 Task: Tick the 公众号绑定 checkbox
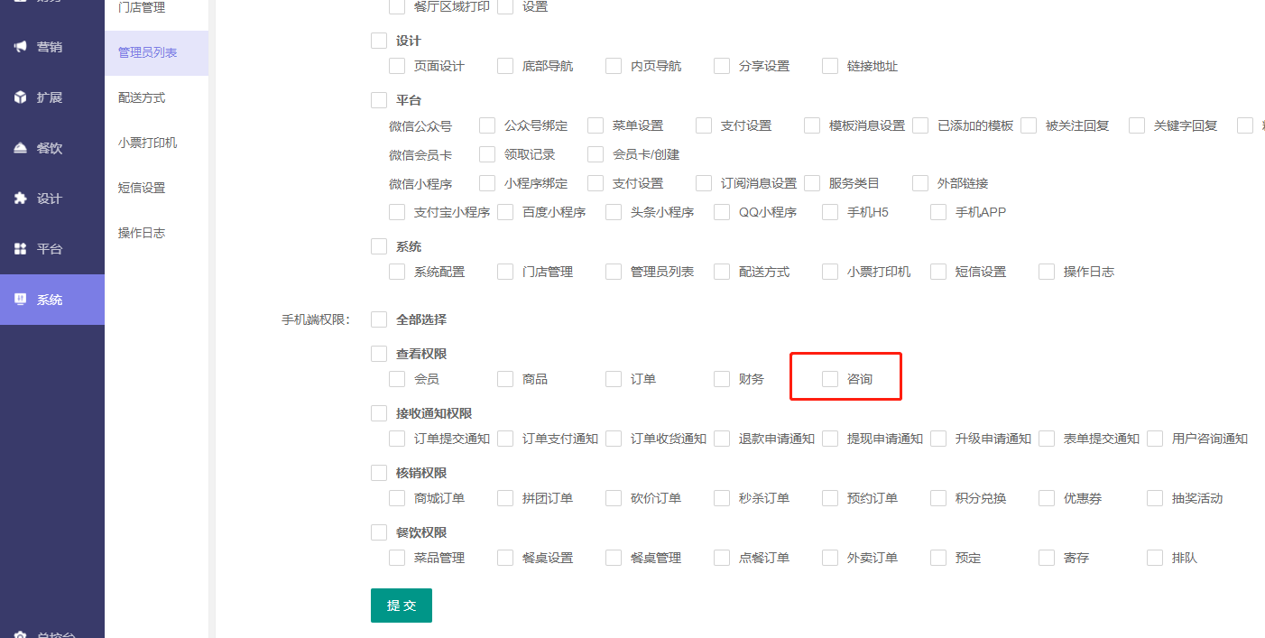(487, 125)
